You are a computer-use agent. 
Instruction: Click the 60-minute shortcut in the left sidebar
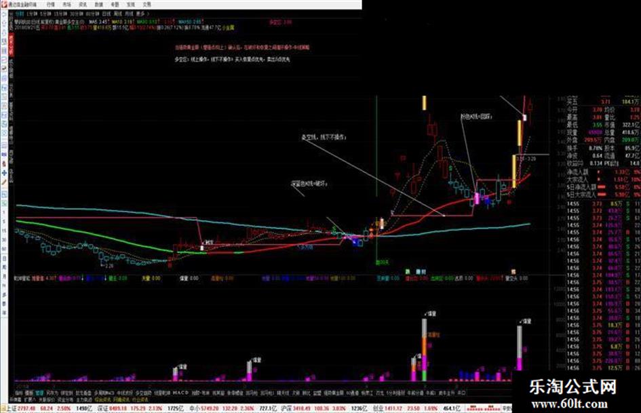4,249
